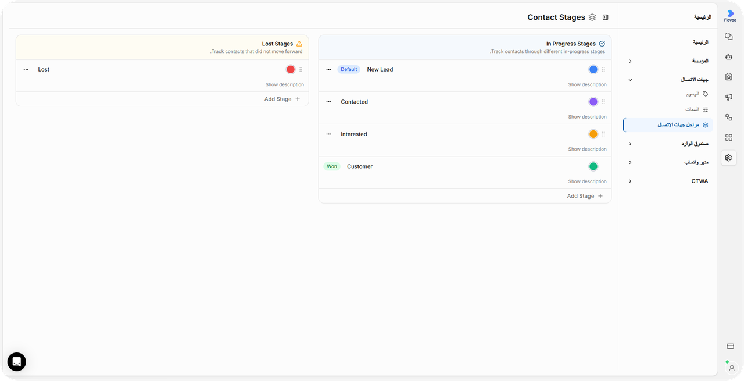Image resolution: width=744 pixels, height=381 pixels.
Task: Open the billing card icon
Action: (731, 346)
